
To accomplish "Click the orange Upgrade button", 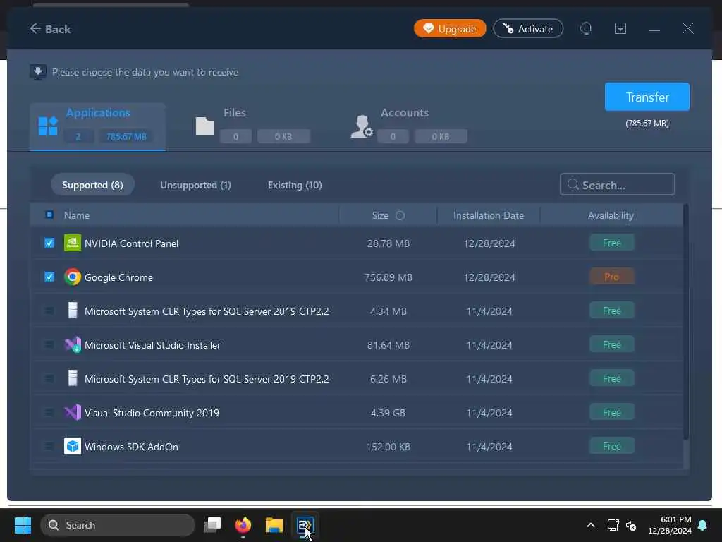I will (x=449, y=28).
